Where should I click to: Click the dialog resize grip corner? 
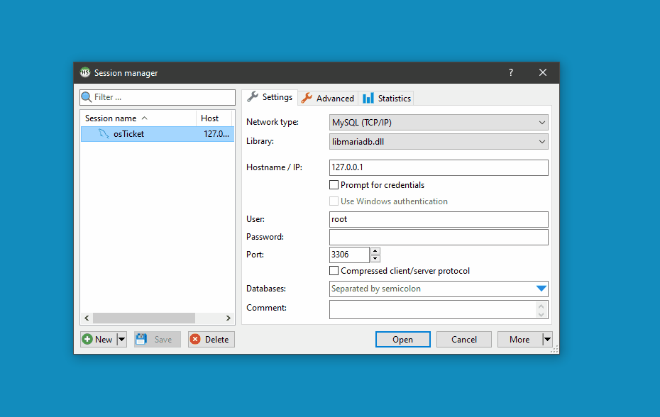pos(555,349)
